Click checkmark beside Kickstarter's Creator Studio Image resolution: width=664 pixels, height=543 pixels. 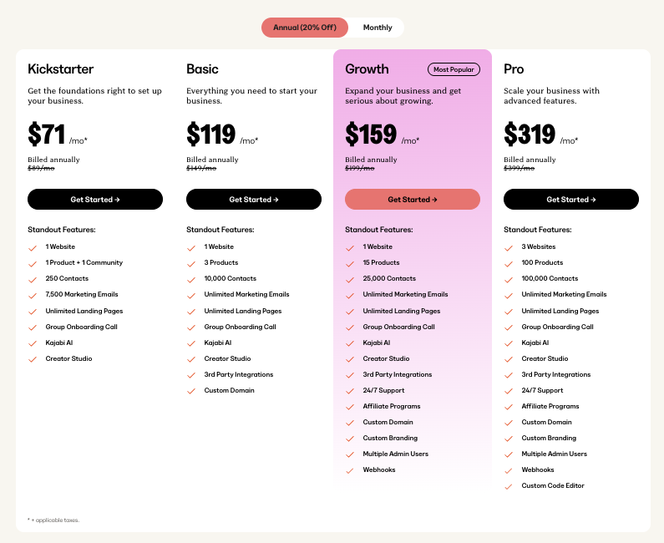[33, 359]
